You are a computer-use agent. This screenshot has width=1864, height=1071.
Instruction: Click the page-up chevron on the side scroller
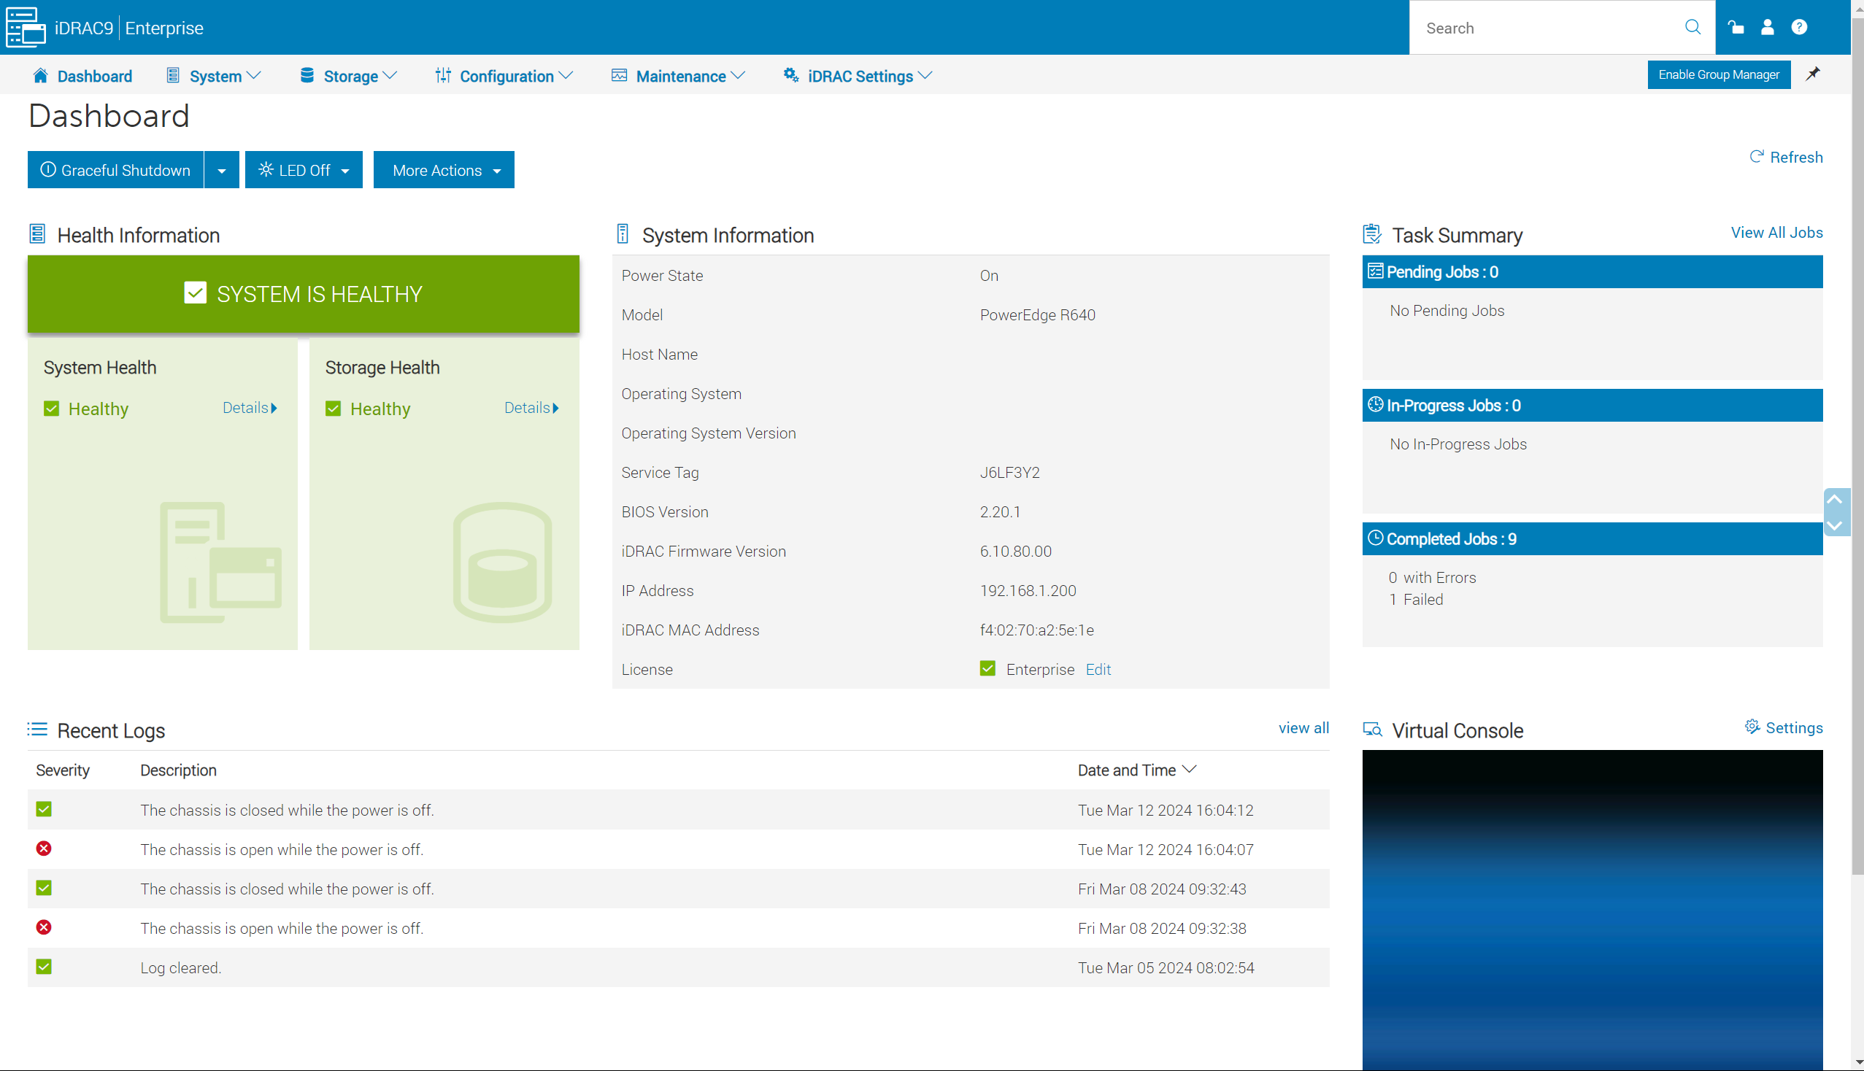pyautogui.click(x=1835, y=500)
